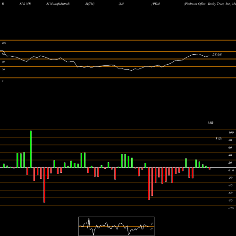Click the '(5,5' parameter text in header

(121, 4)
